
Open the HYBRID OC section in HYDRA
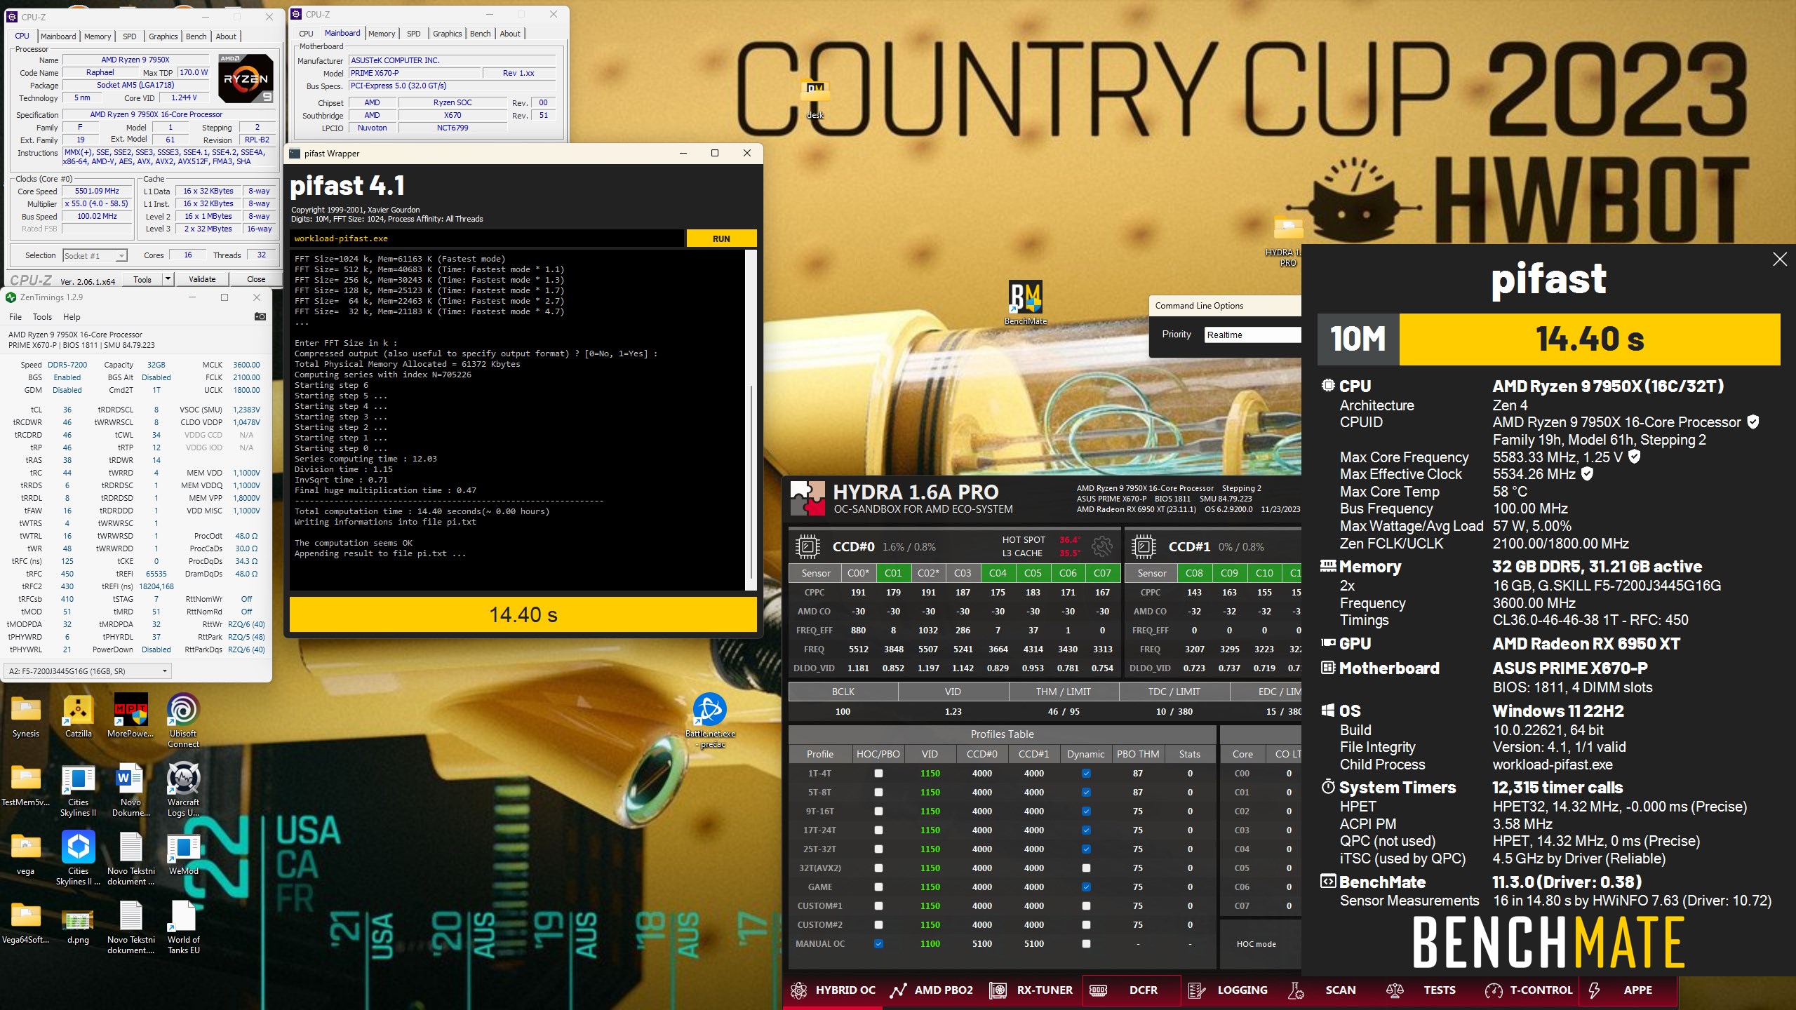pyautogui.click(x=832, y=990)
